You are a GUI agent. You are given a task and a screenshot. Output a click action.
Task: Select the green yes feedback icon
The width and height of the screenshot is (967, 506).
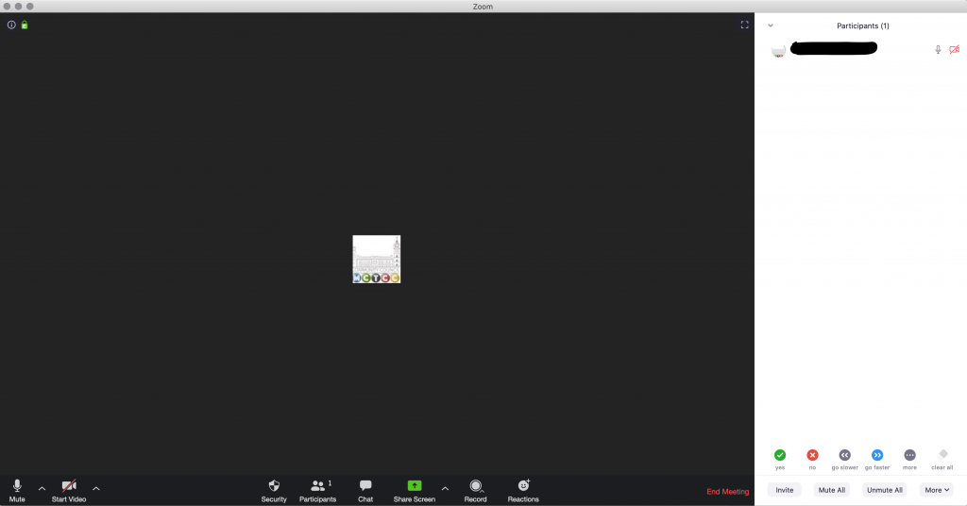coord(780,455)
